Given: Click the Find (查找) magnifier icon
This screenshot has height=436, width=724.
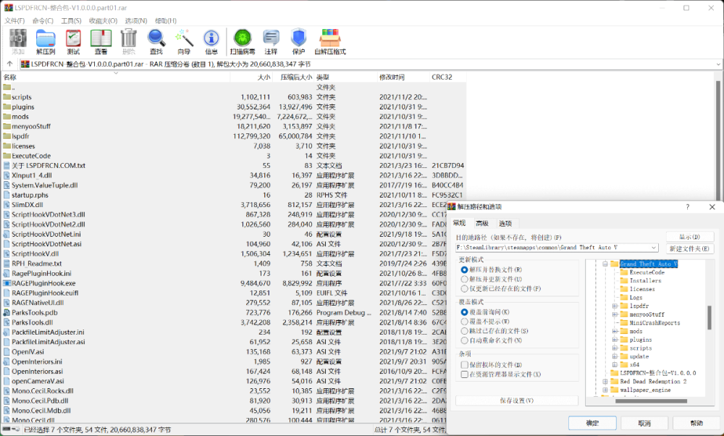Looking at the screenshot, I should (x=156, y=41).
